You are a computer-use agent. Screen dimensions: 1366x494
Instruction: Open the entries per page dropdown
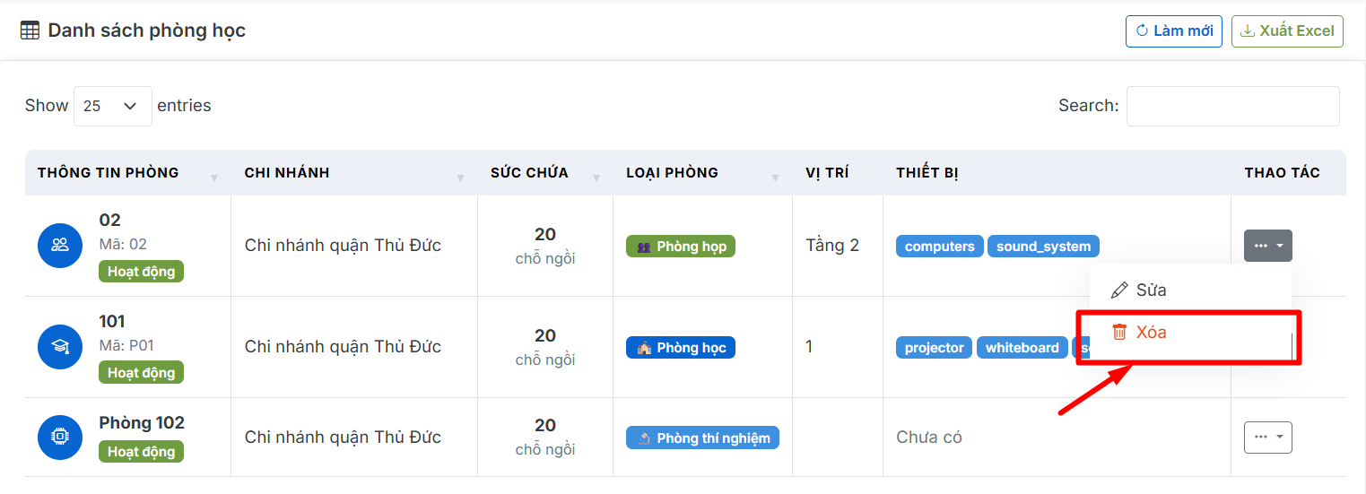click(112, 106)
